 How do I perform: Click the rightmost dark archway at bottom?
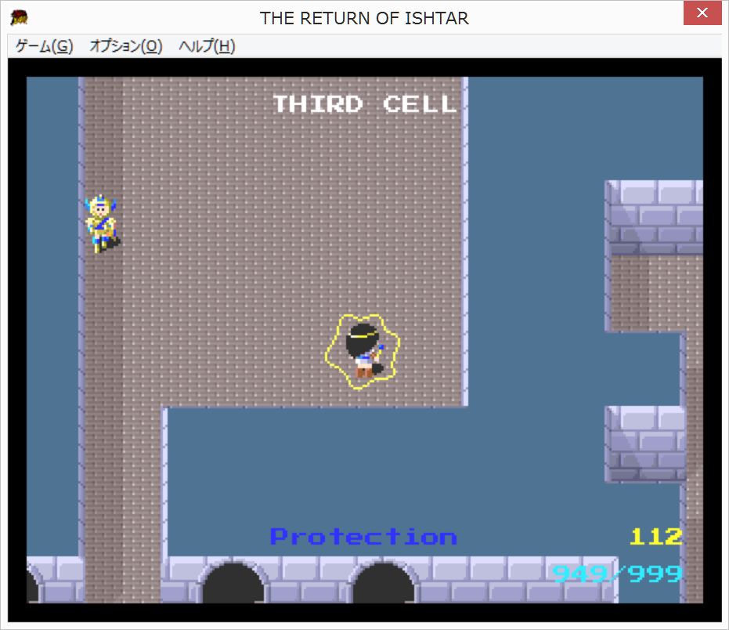(x=382, y=584)
